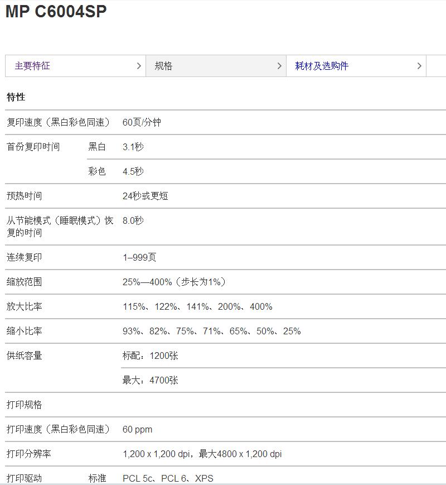Click the MP C6004SP page title

(56, 12)
